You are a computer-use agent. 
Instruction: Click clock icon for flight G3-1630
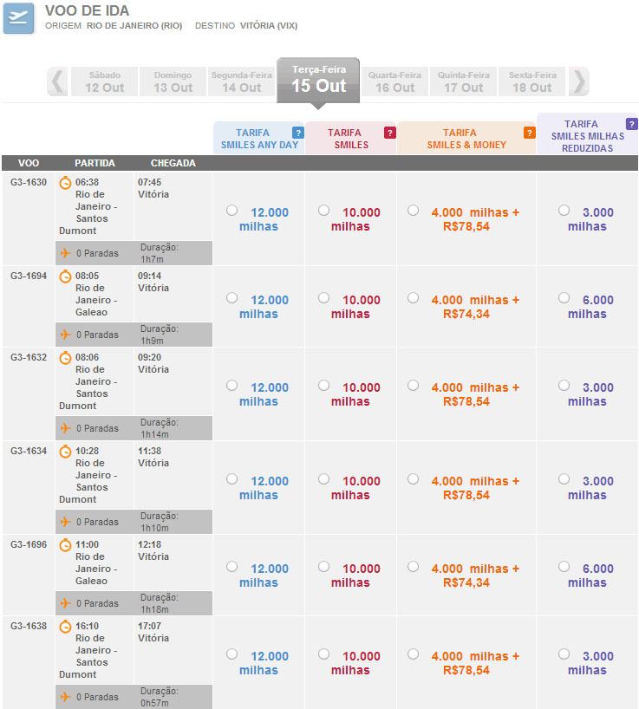(x=65, y=183)
